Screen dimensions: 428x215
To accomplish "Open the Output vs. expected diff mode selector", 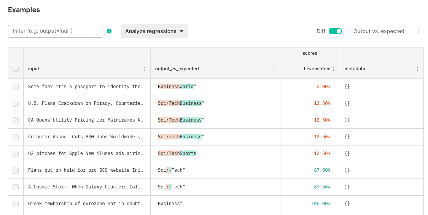I will coord(379,31).
